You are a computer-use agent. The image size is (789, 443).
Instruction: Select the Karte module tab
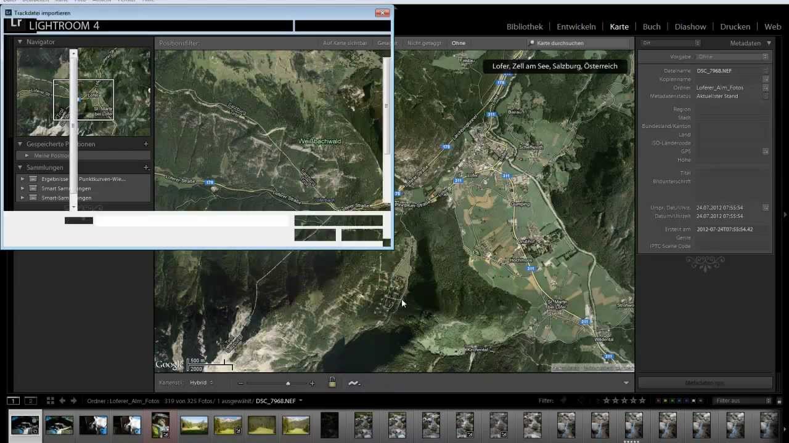pos(619,26)
